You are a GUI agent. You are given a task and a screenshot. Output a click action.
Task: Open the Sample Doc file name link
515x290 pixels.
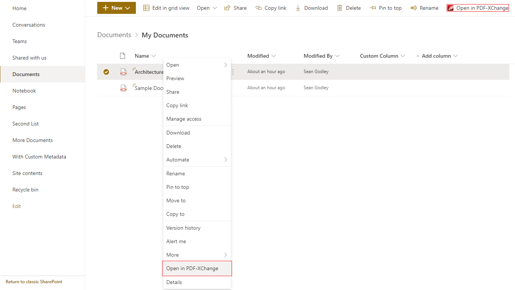pos(149,88)
